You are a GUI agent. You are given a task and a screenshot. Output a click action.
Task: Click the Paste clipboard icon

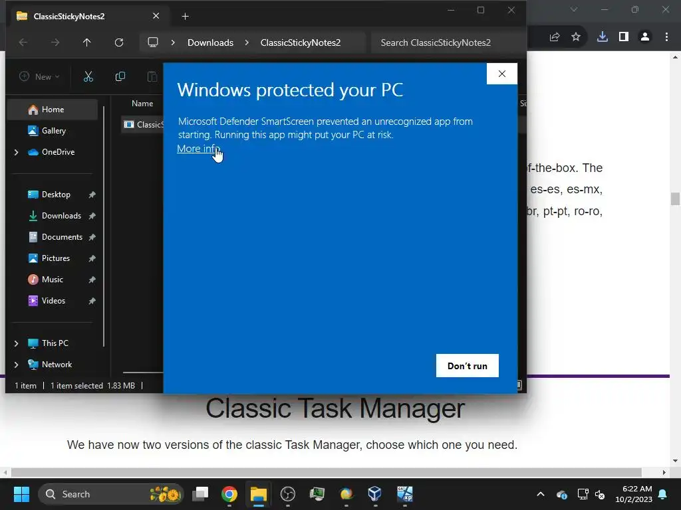point(152,77)
